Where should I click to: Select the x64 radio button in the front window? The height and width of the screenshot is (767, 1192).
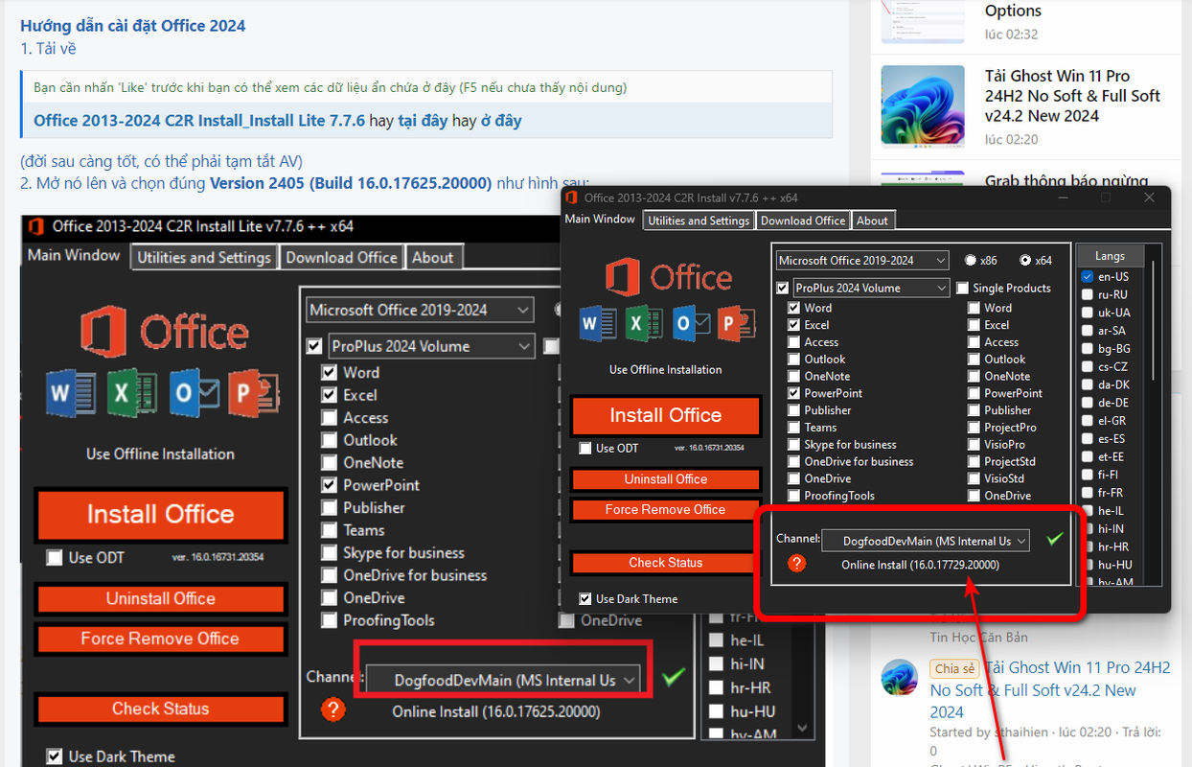click(1026, 260)
